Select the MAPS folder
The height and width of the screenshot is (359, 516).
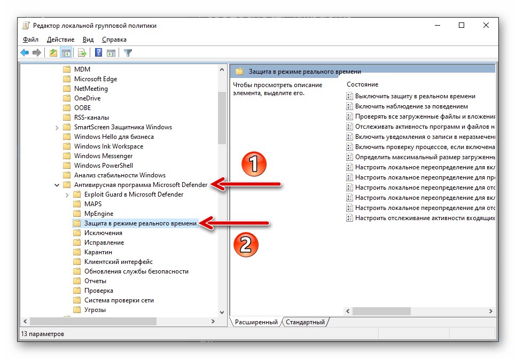point(88,204)
